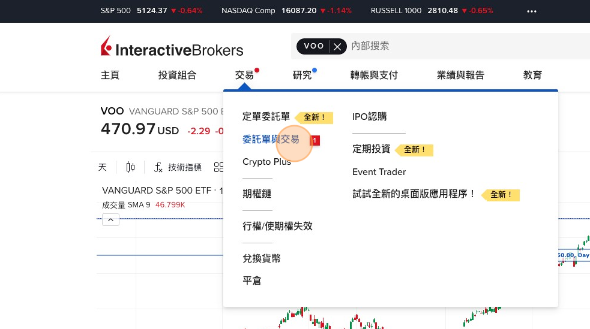This screenshot has height=329, width=590.
Task: Open Event Trader from the menu
Action: [x=379, y=172]
